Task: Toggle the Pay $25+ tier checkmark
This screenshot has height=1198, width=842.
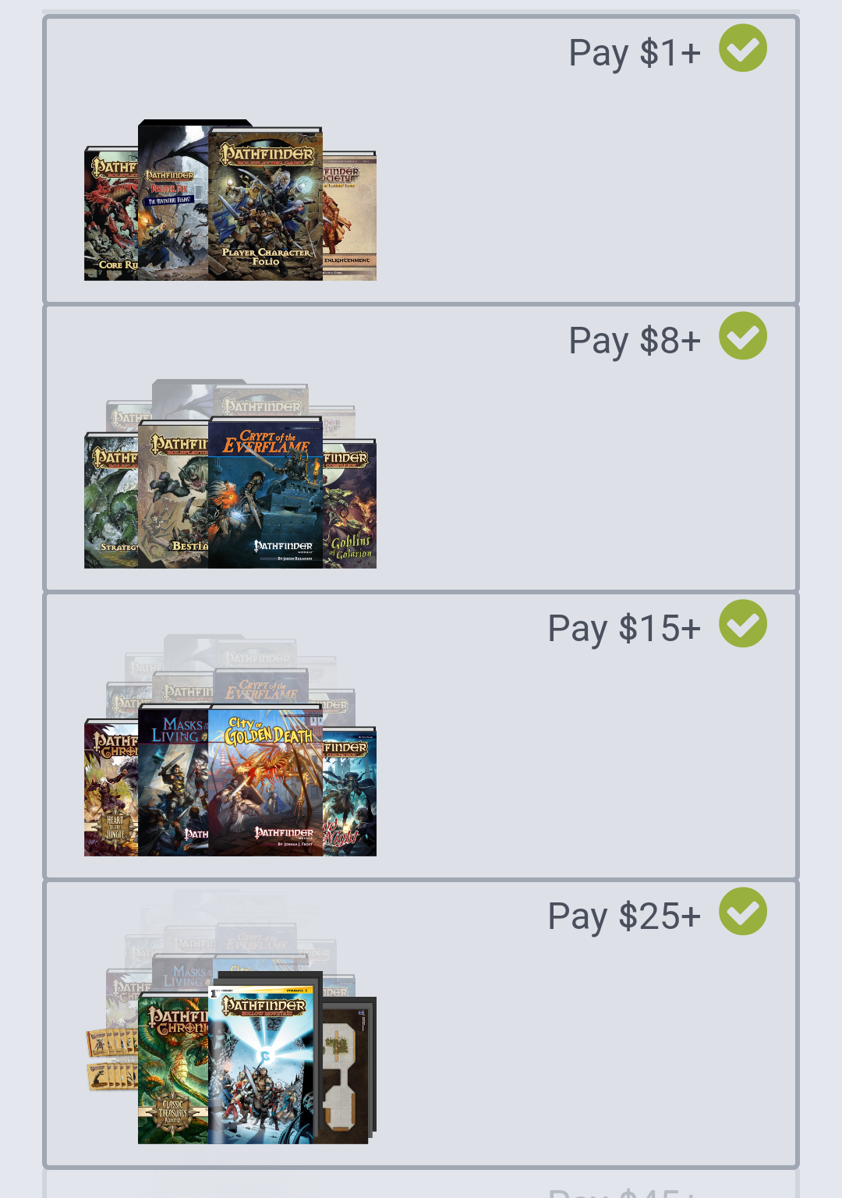Action: (742, 912)
